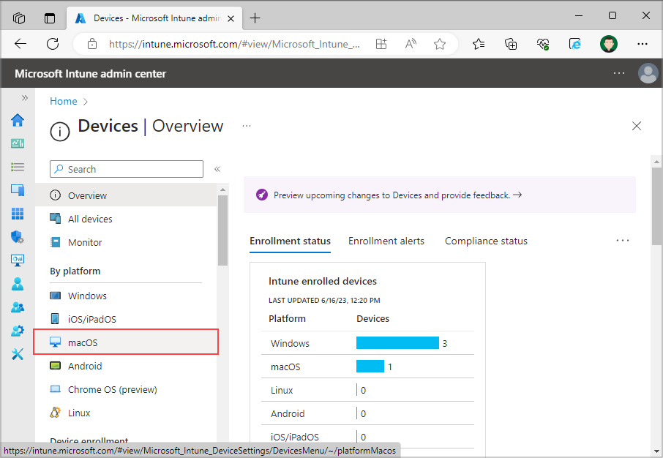663x458 pixels.
Task: Expand the left navigation rail
Action: point(25,98)
